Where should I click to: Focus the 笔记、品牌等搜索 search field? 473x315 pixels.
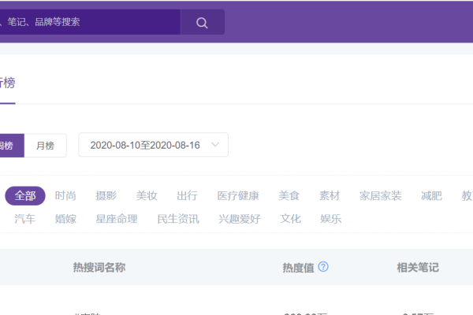click(x=87, y=22)
